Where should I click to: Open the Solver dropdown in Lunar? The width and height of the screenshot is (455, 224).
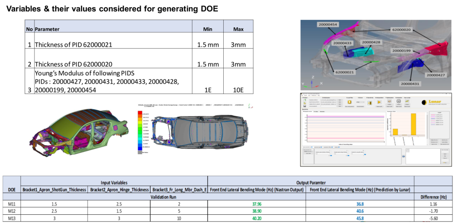pos(360,102)
